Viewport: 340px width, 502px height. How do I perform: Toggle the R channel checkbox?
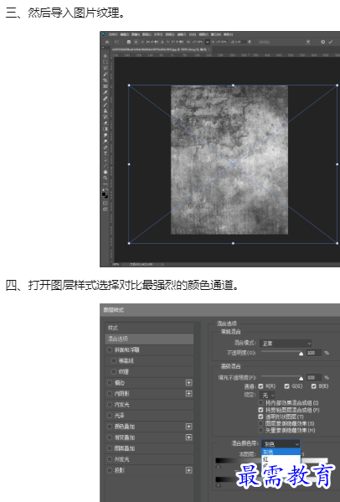[260, 386]
